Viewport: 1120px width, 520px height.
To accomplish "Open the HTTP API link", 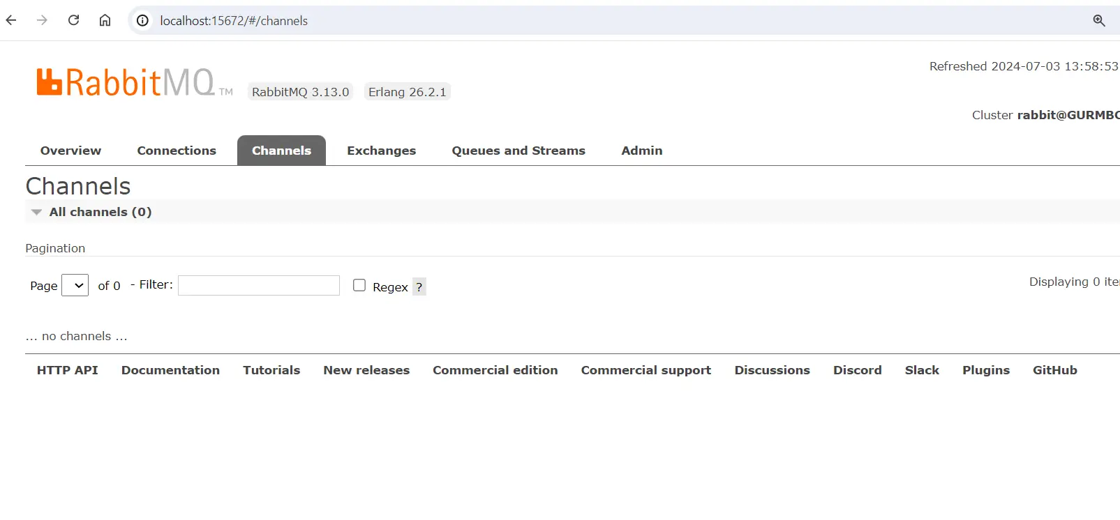I will click(68, 370).
